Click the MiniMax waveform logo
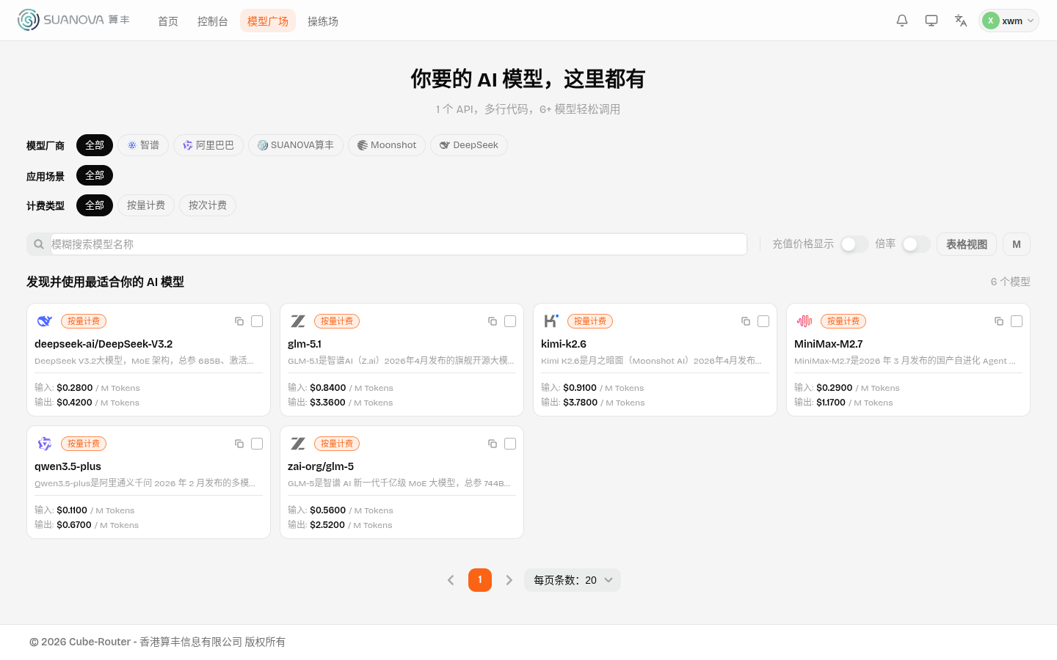1057x660 pixels. click(804, 321)
